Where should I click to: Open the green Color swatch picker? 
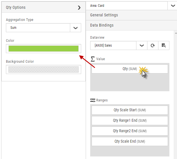[x=44, y=49]
